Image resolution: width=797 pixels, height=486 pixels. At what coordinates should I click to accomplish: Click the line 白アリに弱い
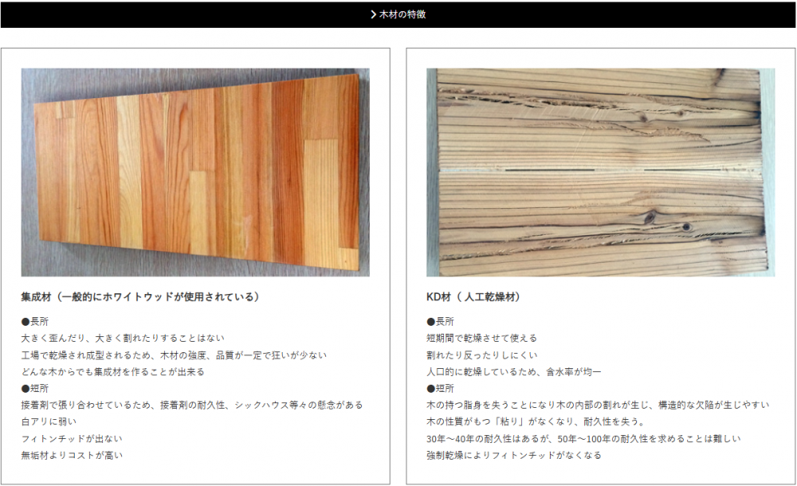[49, 421]
